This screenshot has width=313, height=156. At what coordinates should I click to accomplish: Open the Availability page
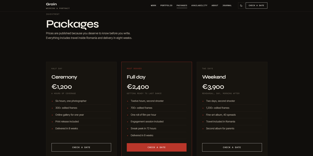coord(199,5)
